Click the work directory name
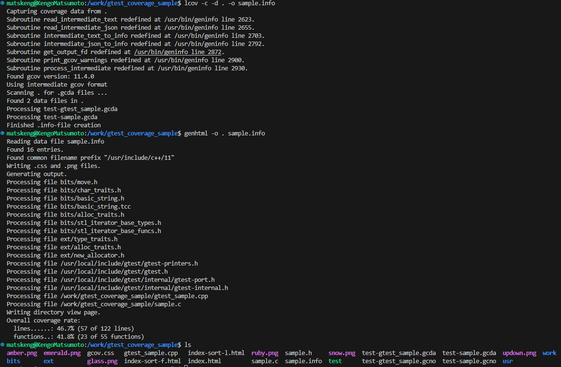This screenshot has width=561, height=367. coord(550,353)
